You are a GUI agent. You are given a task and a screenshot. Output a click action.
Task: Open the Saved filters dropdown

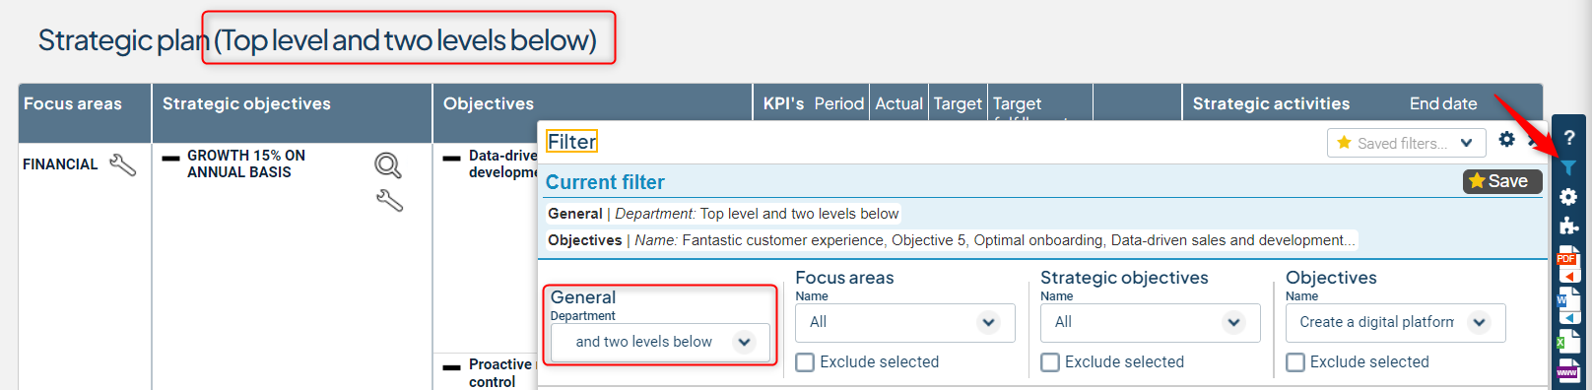point(1406,143)
